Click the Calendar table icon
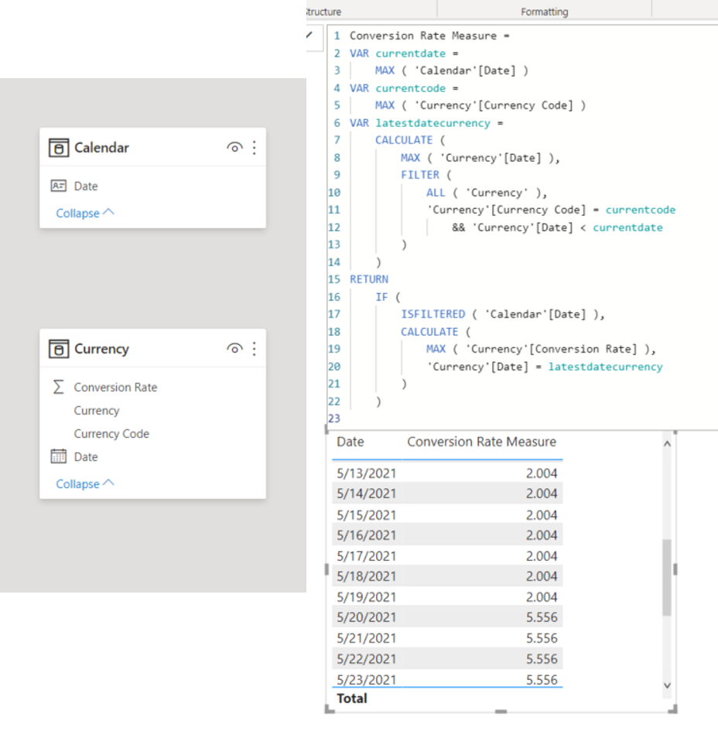The image size is (718, 731). coord(59,148)
